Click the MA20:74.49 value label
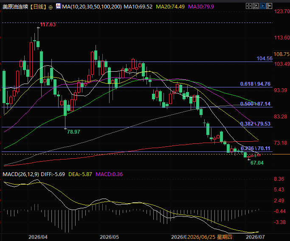 170,7
